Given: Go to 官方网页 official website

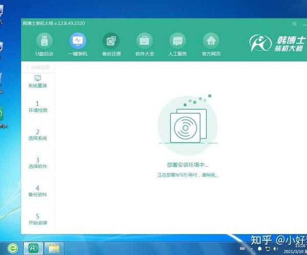Looking at the screenshot, I should coord(211,44).
